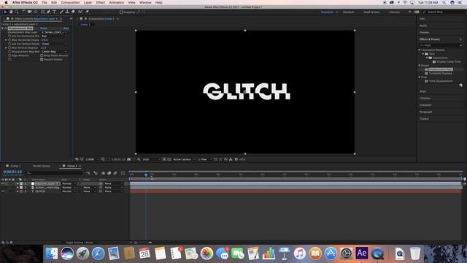Select the Pan Behind anchor point tool
This screenshot has height=263, width=467.
point(36,12)
